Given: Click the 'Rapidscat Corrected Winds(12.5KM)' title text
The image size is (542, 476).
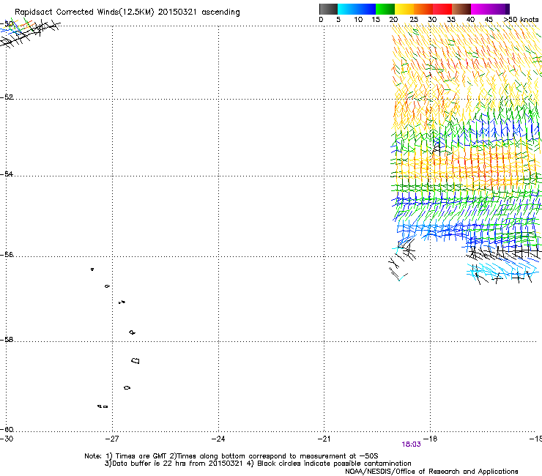Looking at the screenshot, I should pos(84,12).
